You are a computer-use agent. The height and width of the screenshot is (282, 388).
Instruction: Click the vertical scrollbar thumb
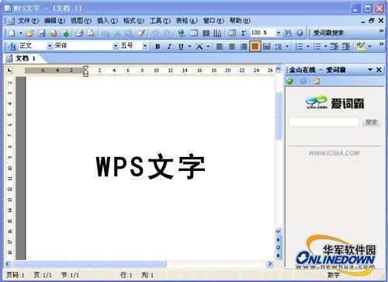coord(279,116)
